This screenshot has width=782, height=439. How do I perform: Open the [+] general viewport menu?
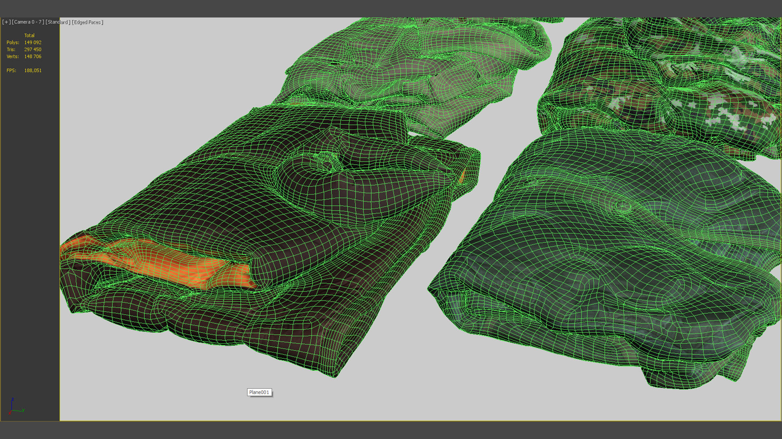click(6, 22)
